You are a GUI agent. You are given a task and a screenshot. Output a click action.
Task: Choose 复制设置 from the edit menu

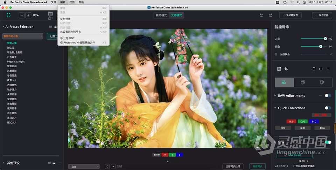pos(84,19)
